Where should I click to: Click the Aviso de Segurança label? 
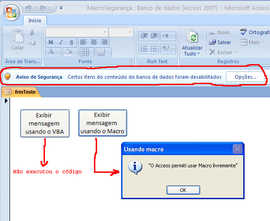coord(39,77)
